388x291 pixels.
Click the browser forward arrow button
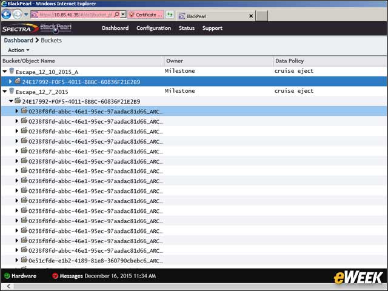(17, 14)
